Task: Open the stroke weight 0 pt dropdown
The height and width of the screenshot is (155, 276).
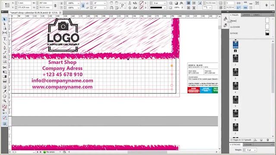Action: [x=165, y=3]
